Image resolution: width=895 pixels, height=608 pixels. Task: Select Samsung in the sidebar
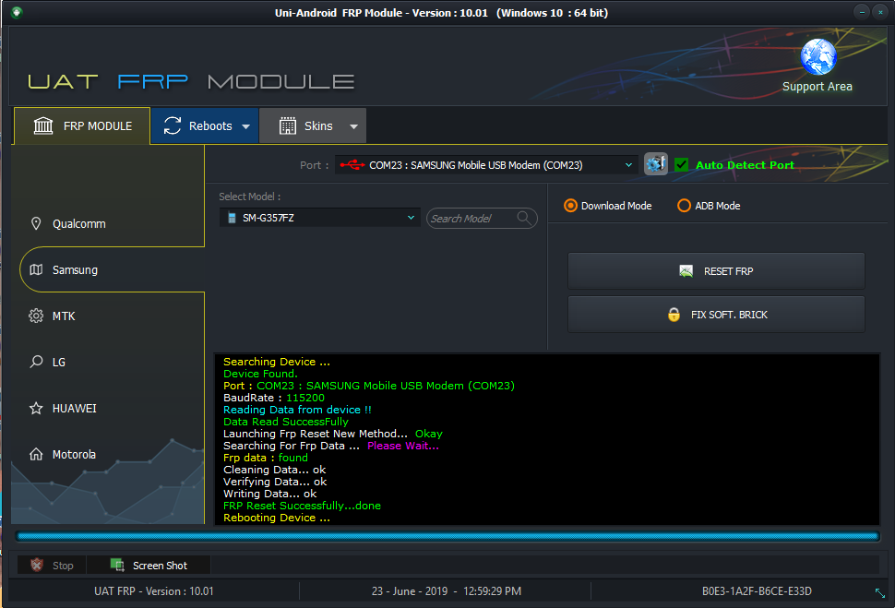click(112, 269)
